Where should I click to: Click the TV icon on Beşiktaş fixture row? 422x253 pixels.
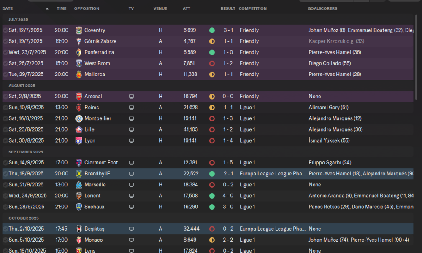pos(131,229)
